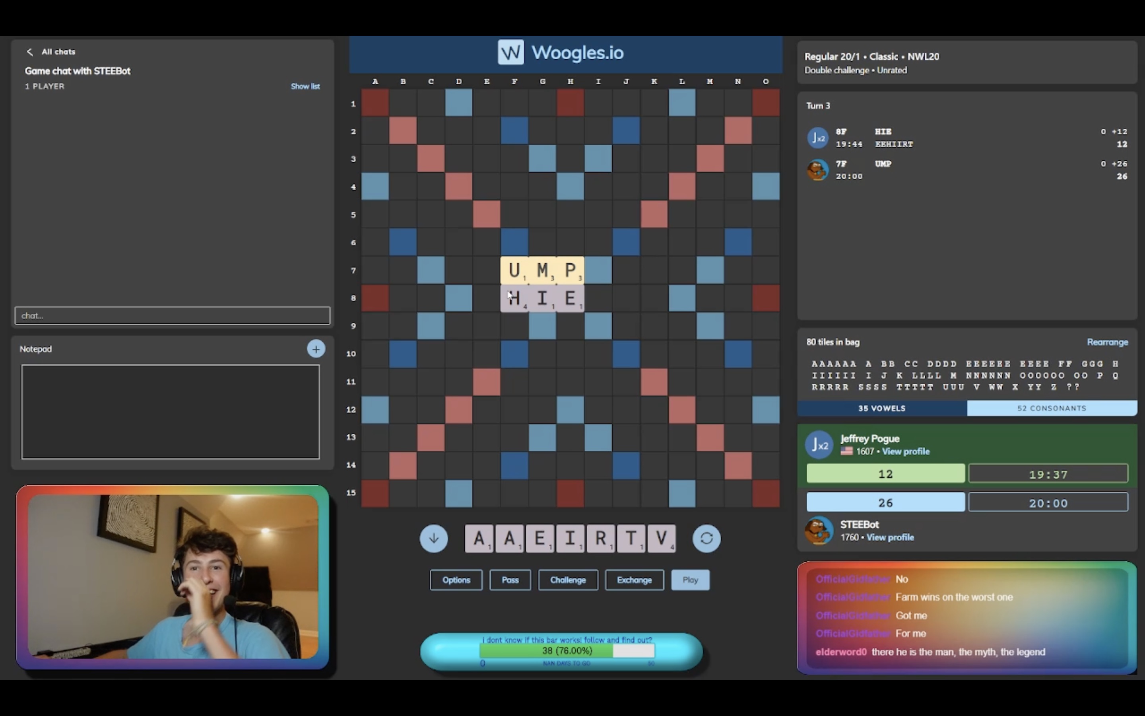Click the H tile on the board

point(514,298)
